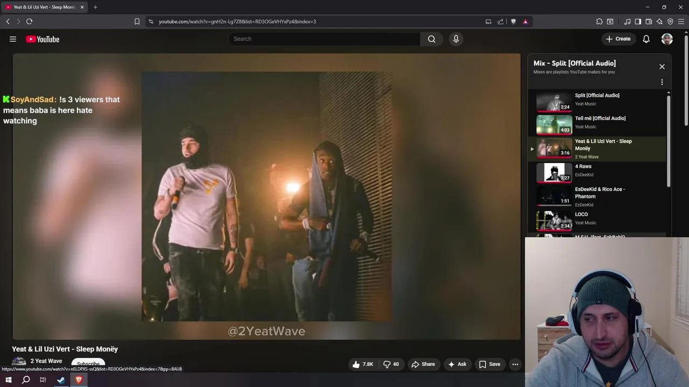The image size is (689, 387).
Task: Open Task View on the taskbar
Action: point(43,380)
